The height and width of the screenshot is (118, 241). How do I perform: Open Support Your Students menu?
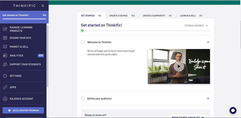coord(23,64)
